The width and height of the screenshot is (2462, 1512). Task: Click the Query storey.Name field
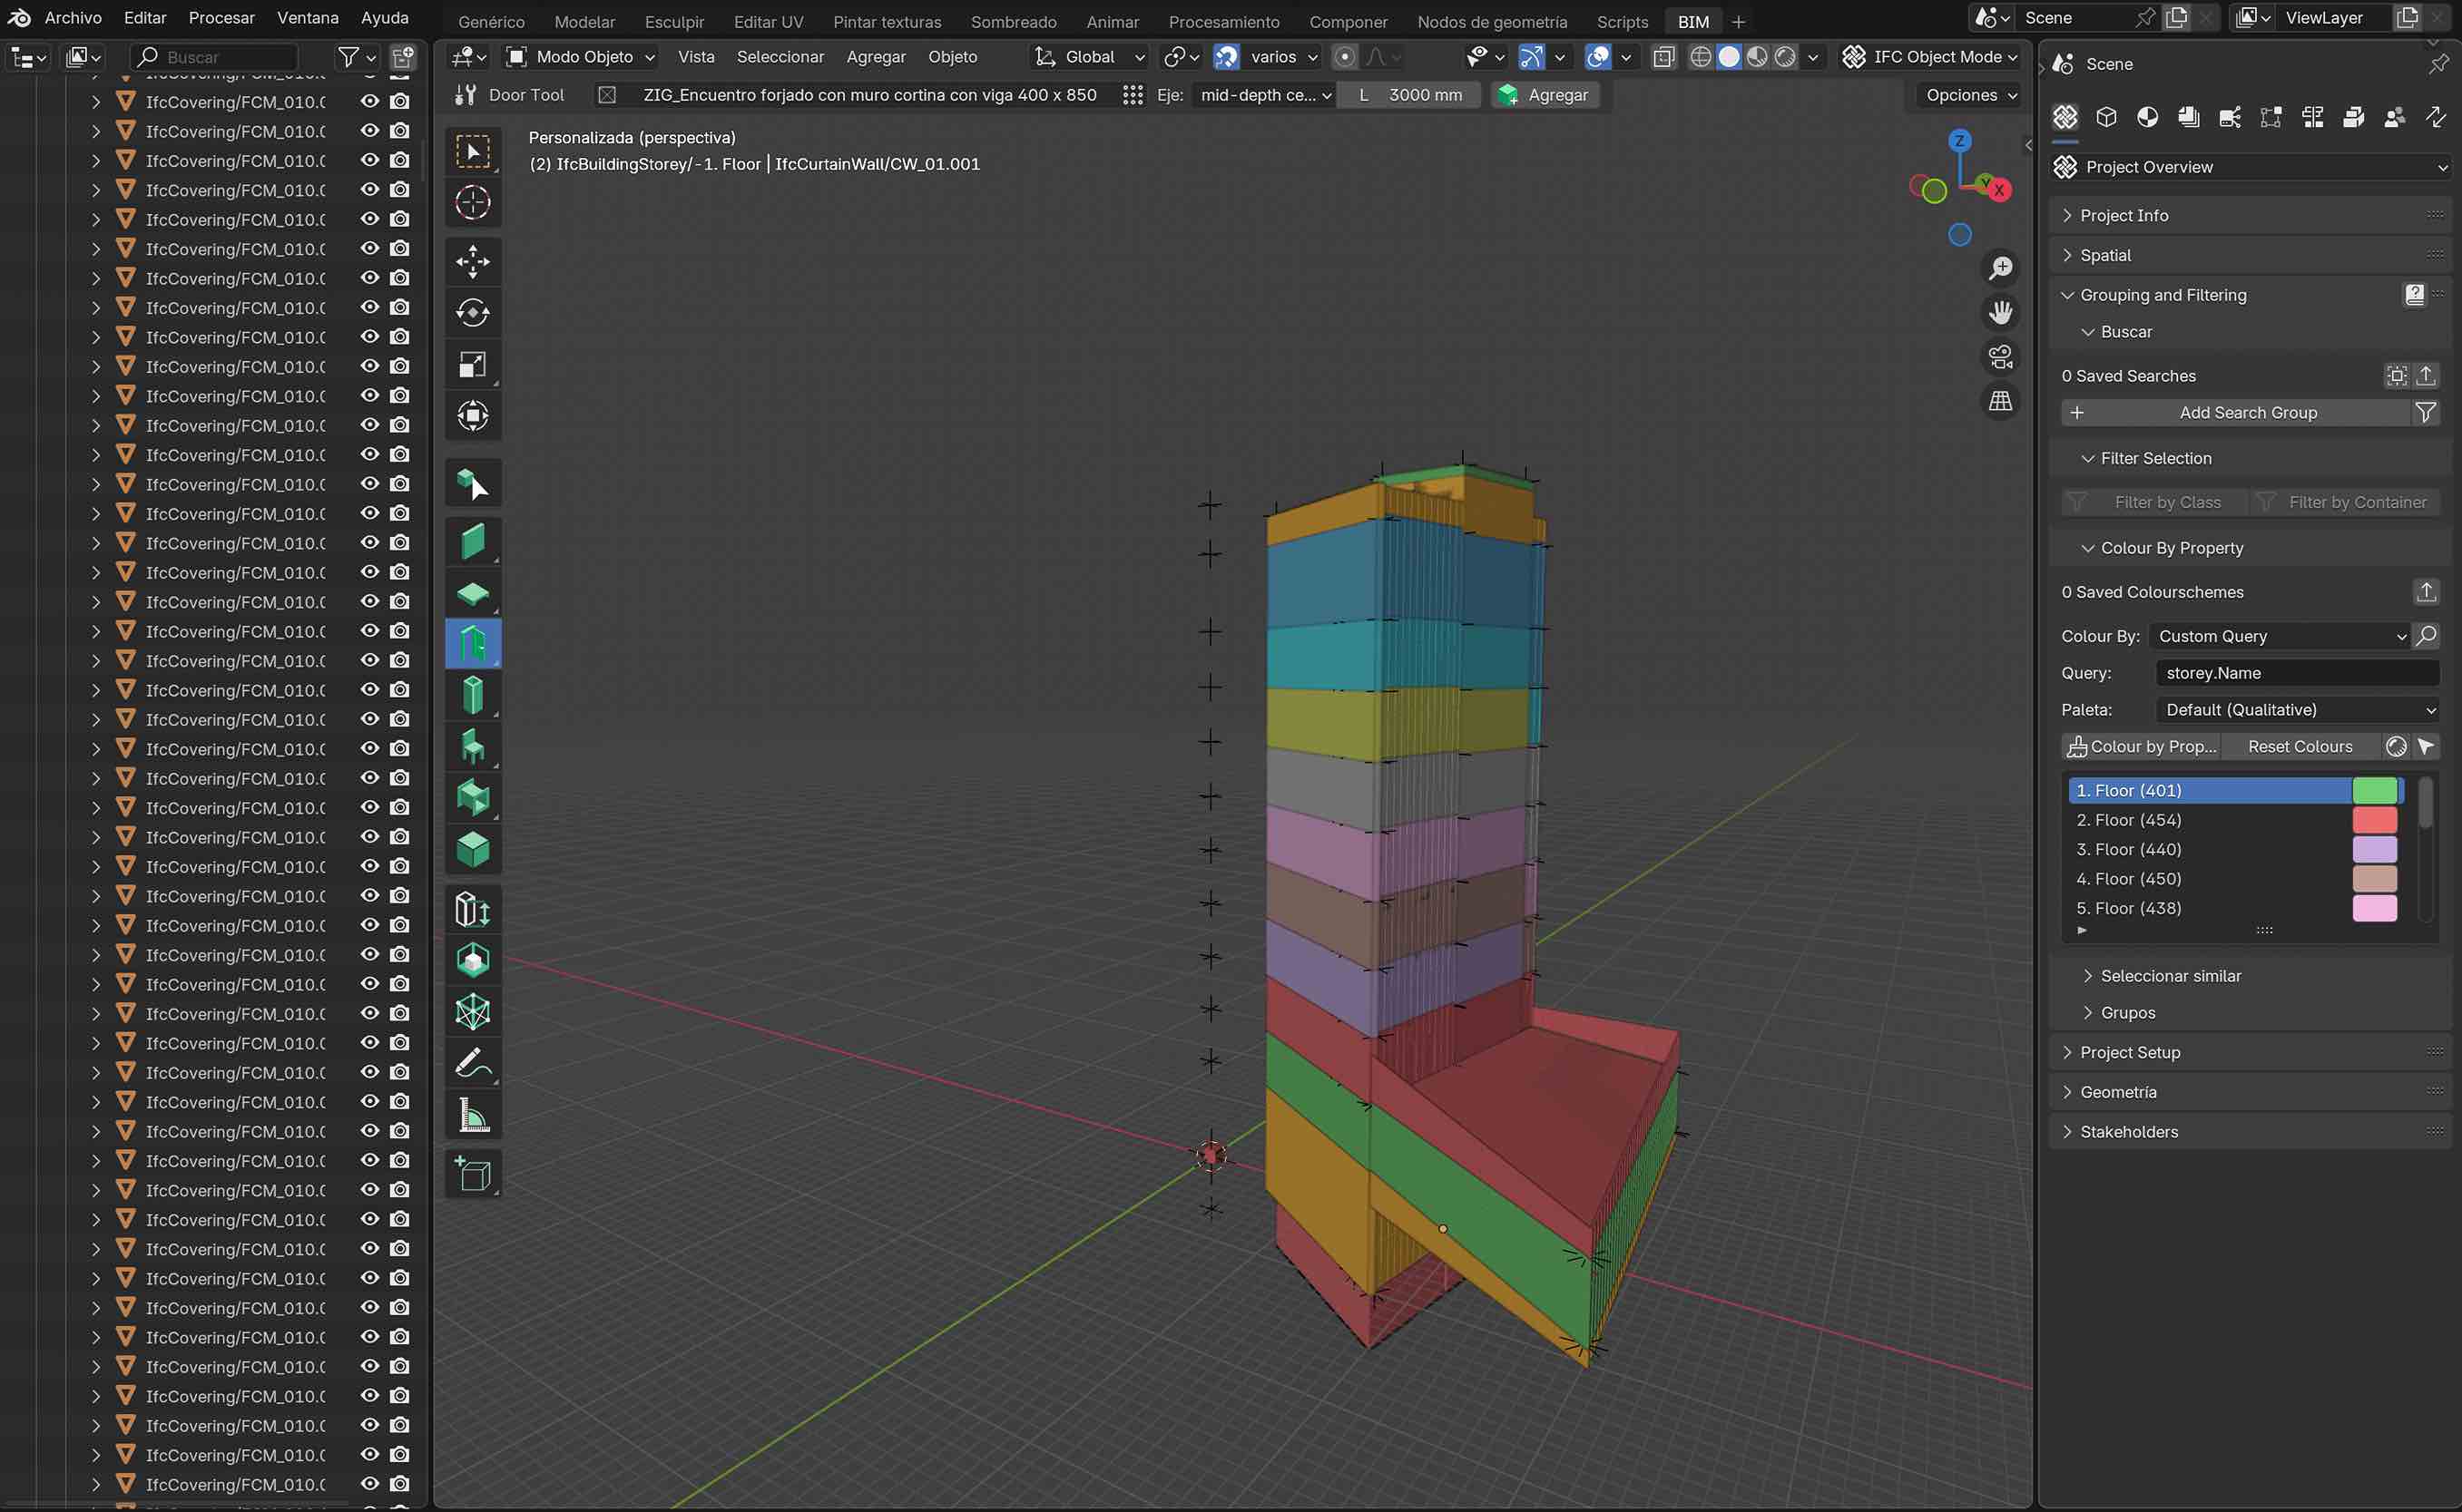coord(2297,673)
